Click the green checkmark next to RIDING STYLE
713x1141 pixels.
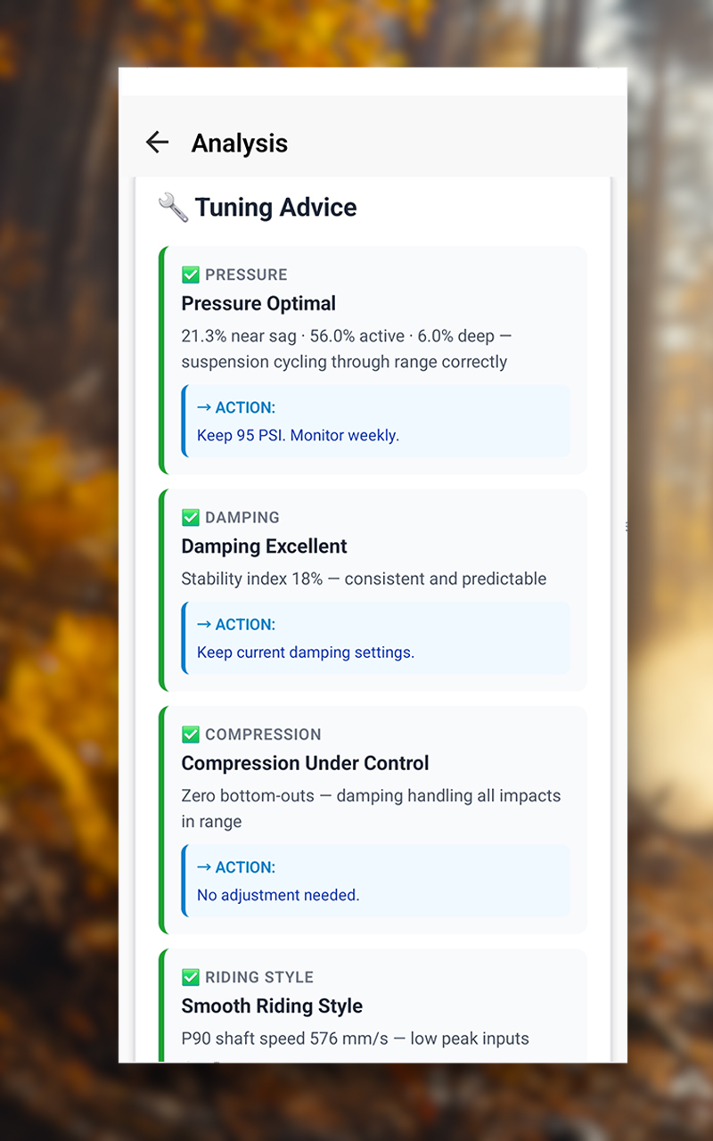[191, 977]
